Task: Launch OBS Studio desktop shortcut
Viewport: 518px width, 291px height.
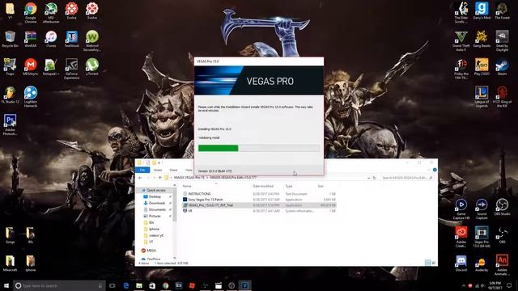Action: [x=502, y=207]
